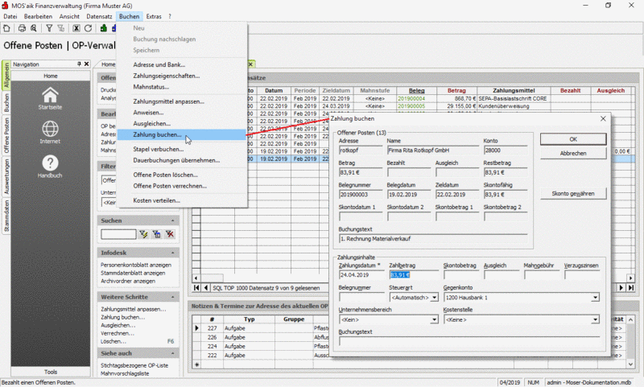
Task: Click the refresh arrow toolbar icon
Action: [88, 28]
